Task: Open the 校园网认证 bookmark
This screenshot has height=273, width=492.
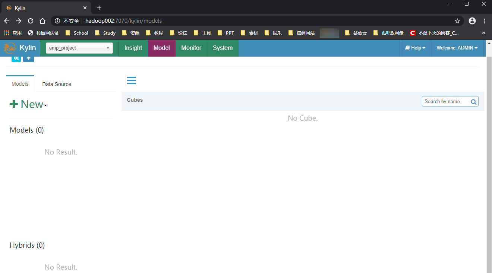Action: point(44,33)
